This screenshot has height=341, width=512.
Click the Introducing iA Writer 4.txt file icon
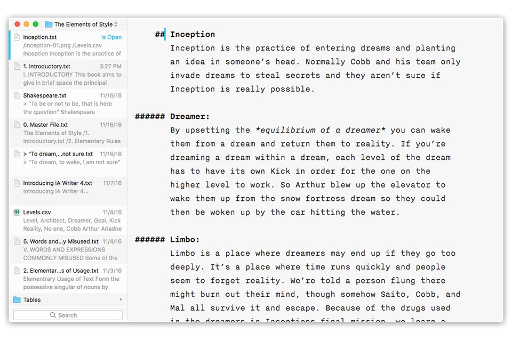pos(17,183)
